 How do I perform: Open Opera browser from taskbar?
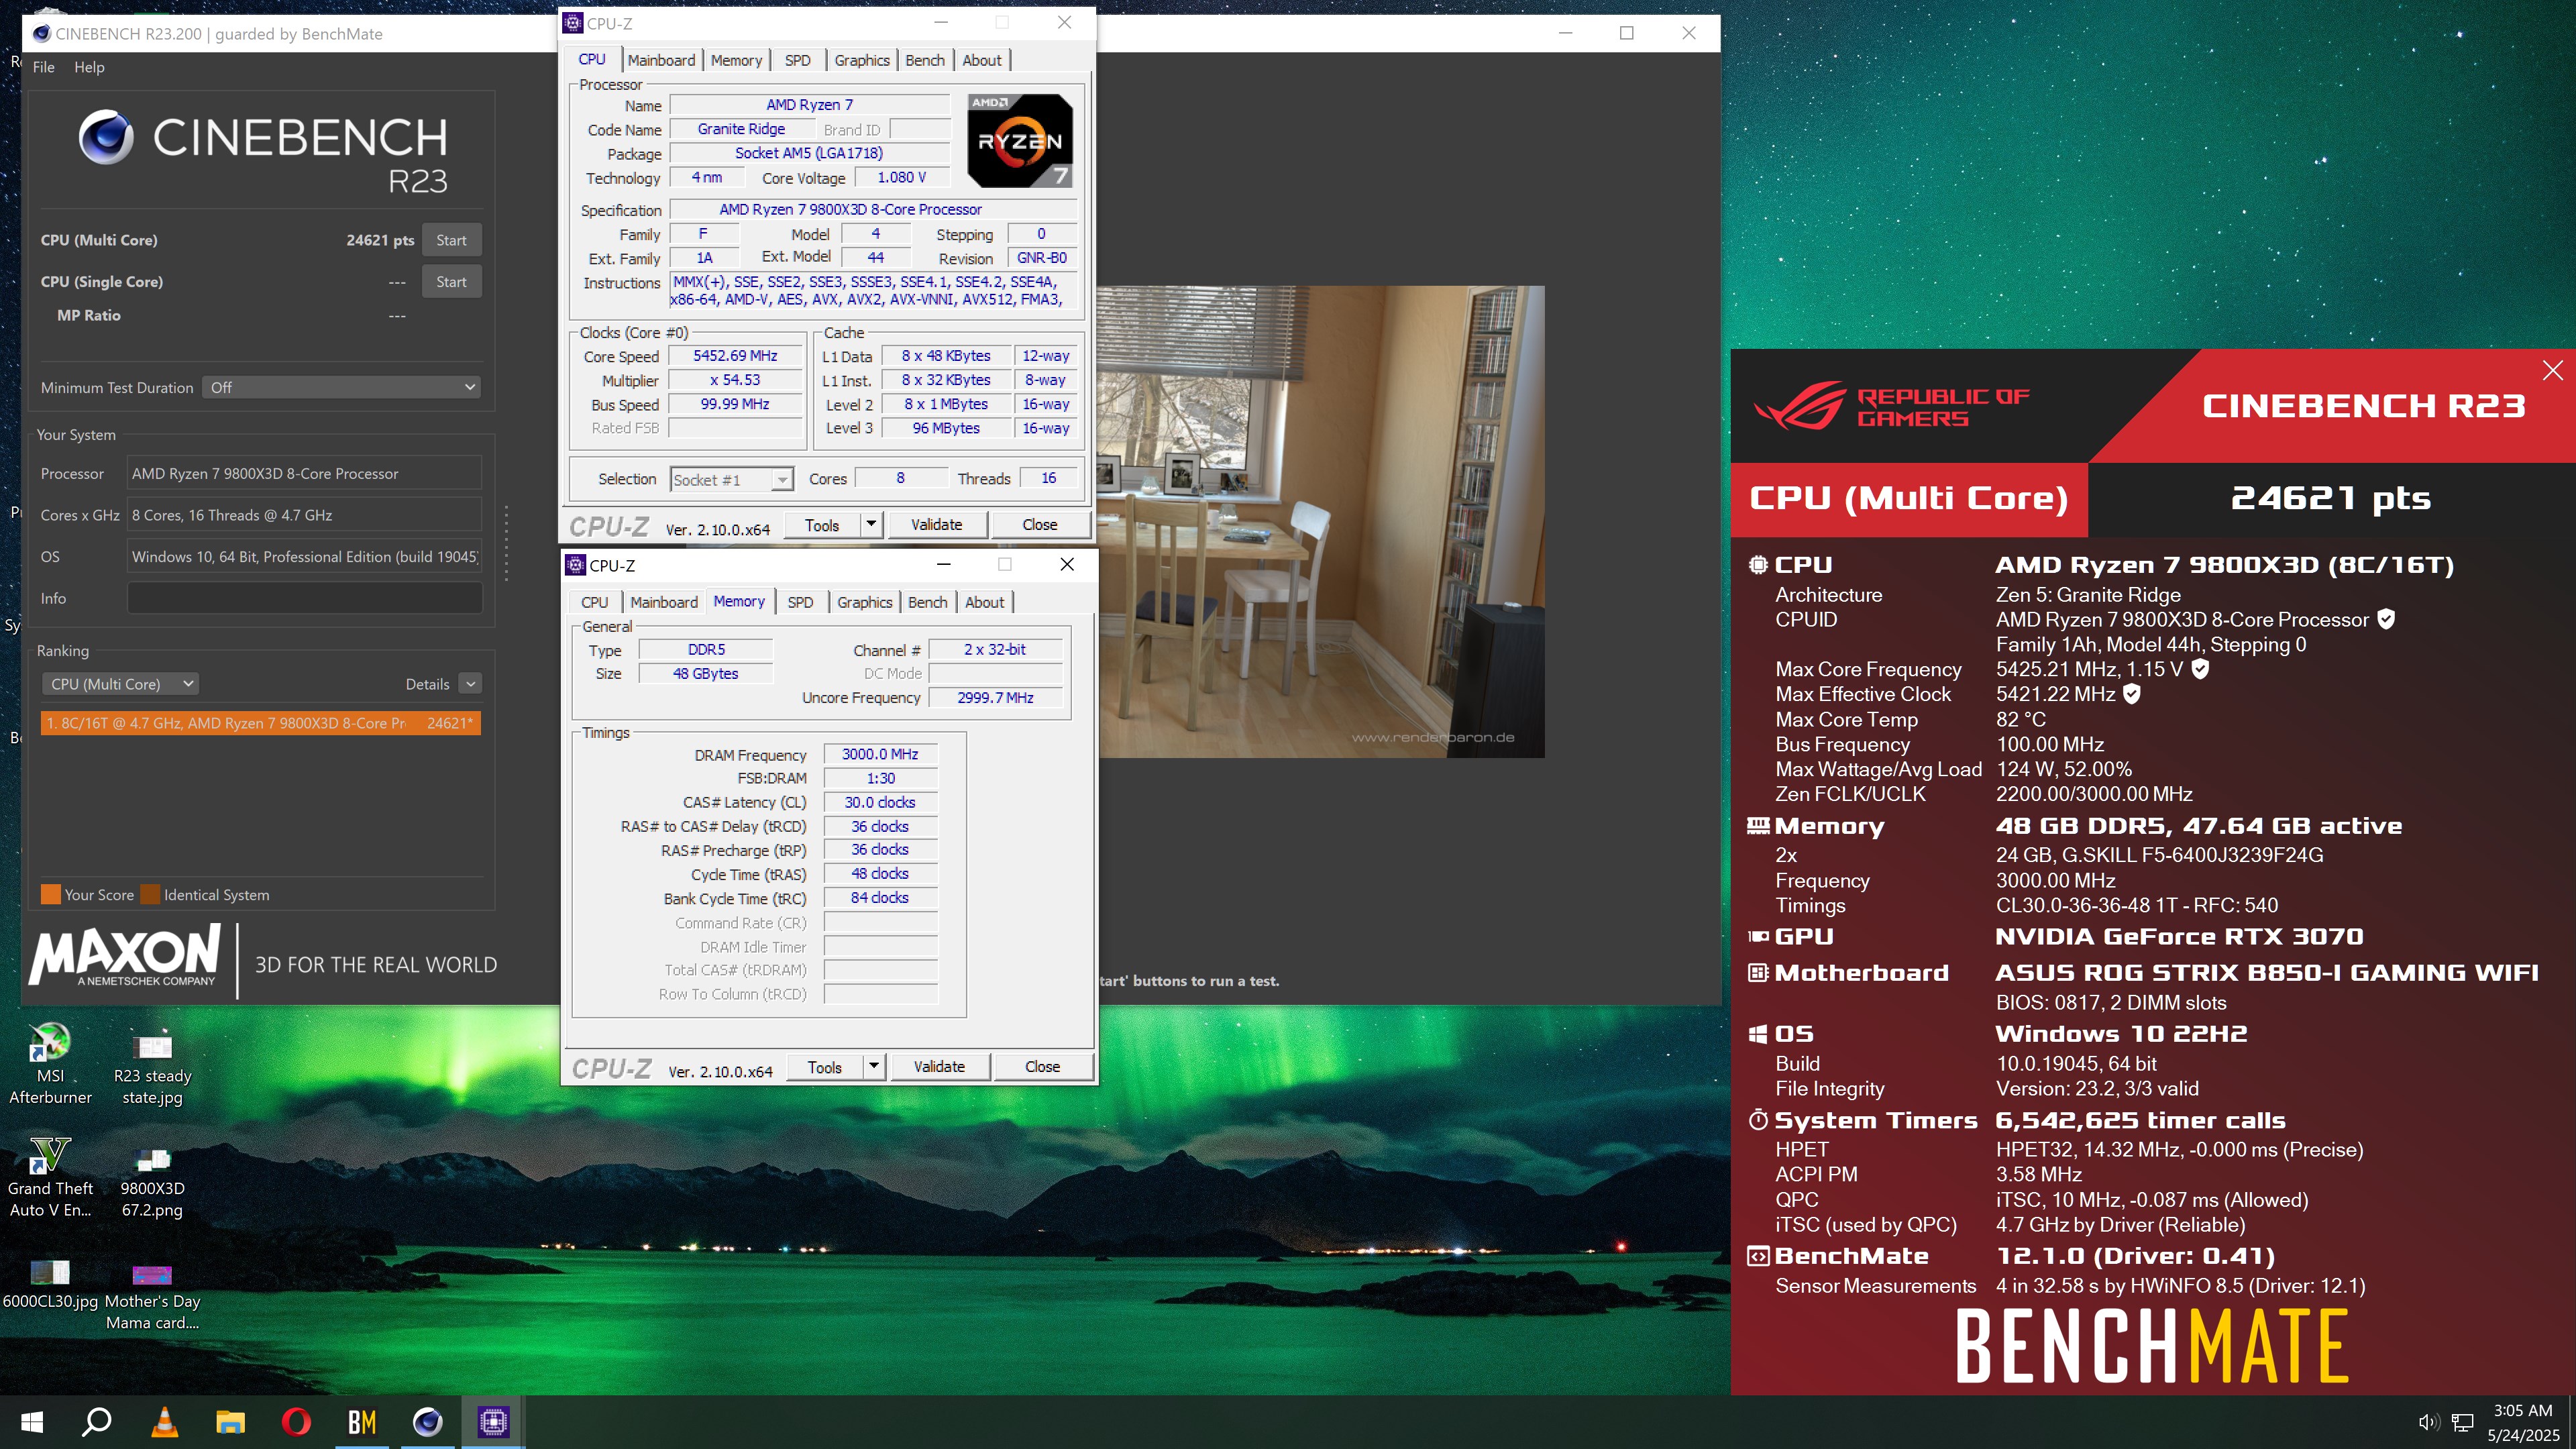[296, 1421]
